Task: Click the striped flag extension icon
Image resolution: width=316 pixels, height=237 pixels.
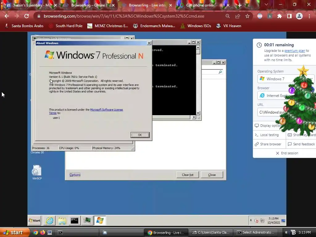Action: 260,16
